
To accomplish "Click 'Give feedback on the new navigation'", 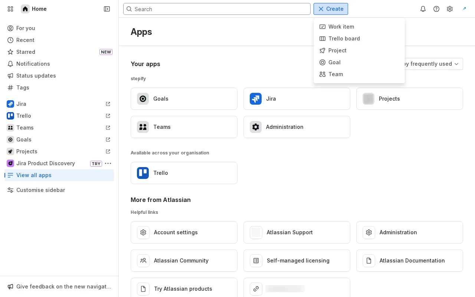I will (x=64, y=287).
